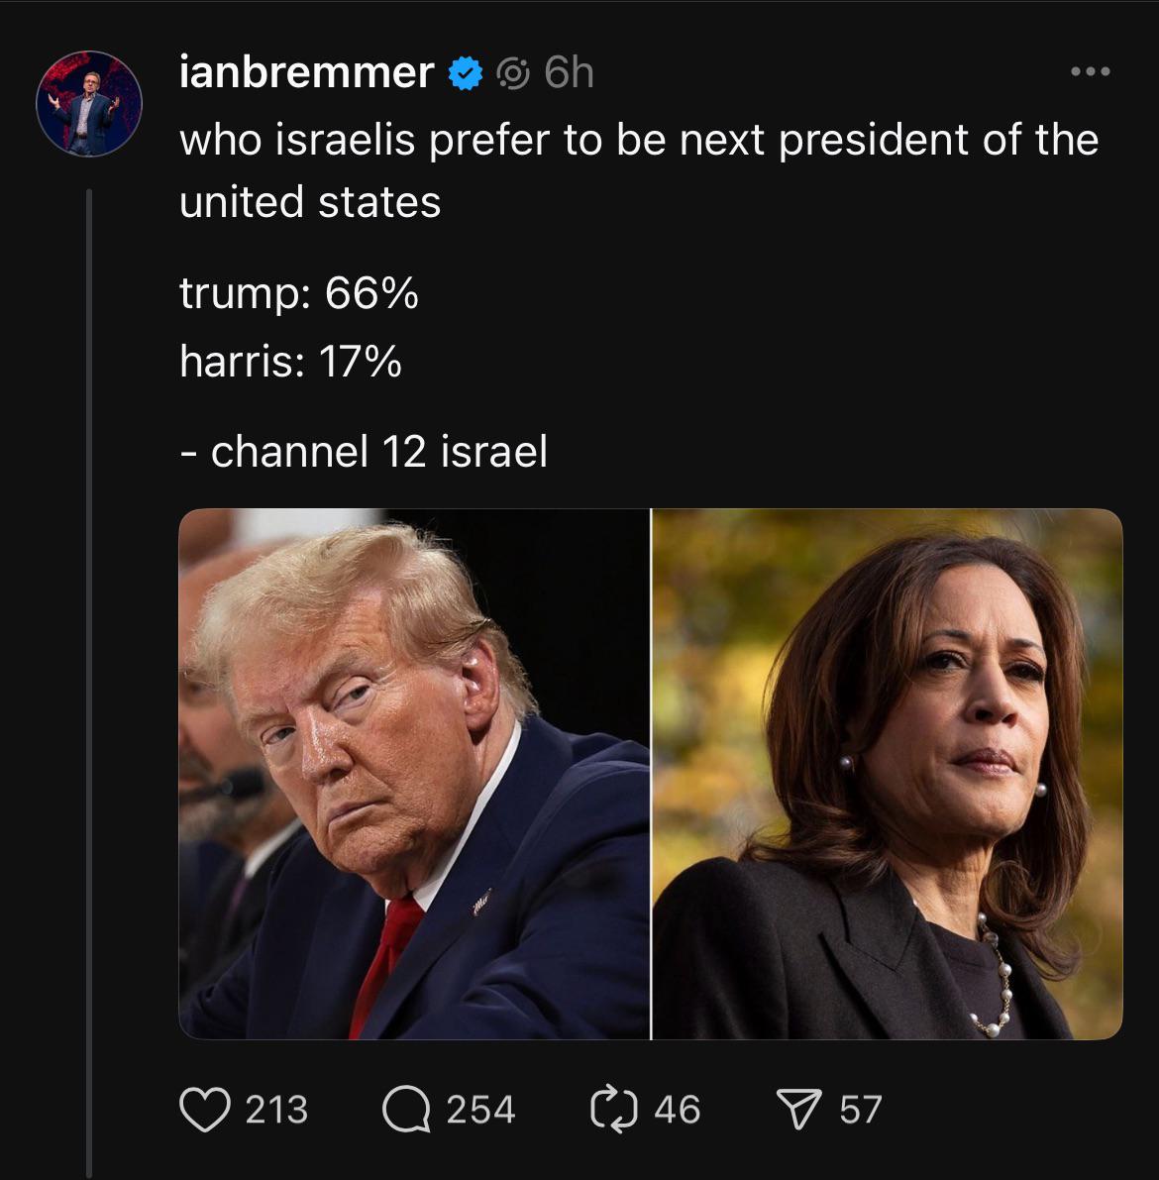This screenshot has height=1180, width=1159.
Task: Click the heart icon to unlike later
Action: (204, 1110)
